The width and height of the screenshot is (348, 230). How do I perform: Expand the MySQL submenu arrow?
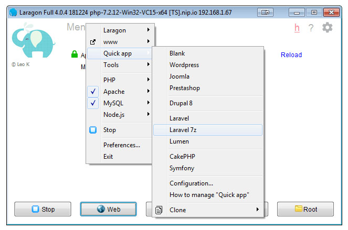pos(148,102)
